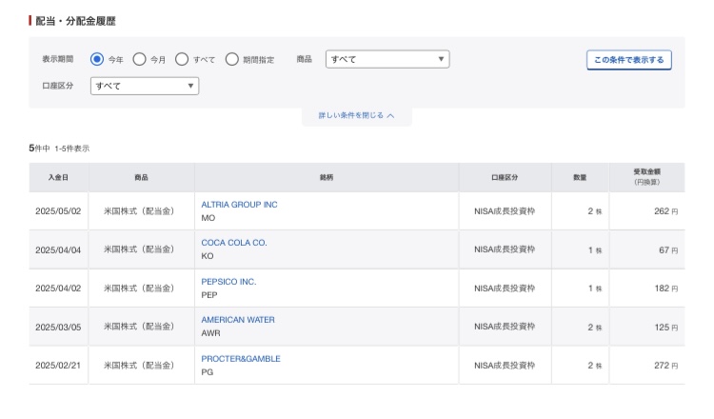The height and width of the screenshot is (419, 714).
Task: Click the 入金日 column header
Action: [x=58, y=177]
